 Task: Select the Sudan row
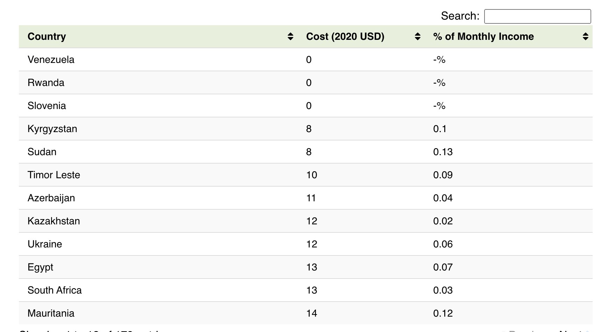[306, 152]
